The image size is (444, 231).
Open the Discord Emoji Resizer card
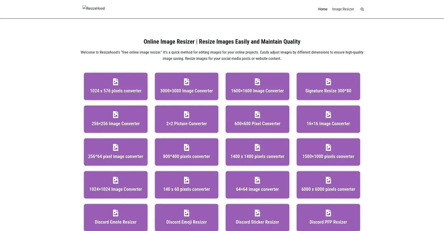186,217
